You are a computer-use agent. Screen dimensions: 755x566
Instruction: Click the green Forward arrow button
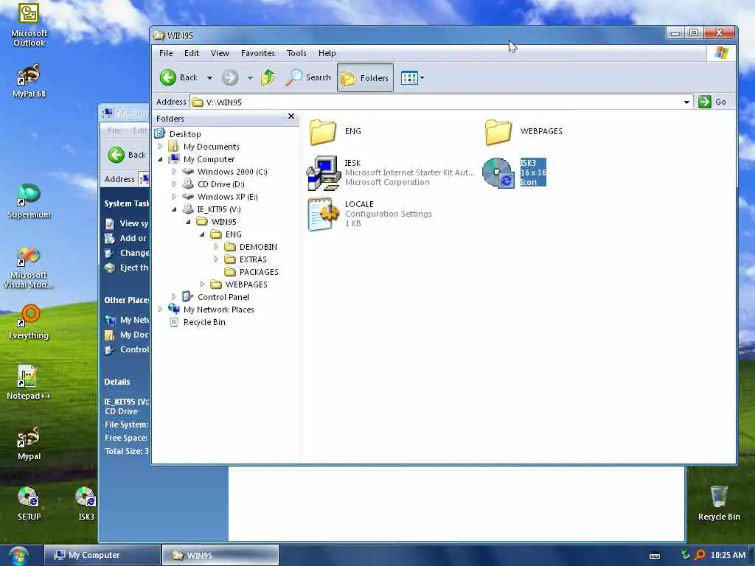(230, 77)
